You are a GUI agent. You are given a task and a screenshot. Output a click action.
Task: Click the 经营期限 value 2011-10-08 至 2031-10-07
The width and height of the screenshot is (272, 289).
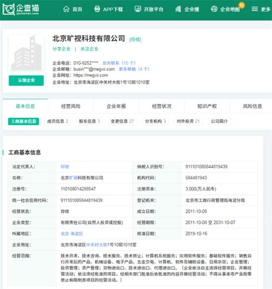click(x=211, y=223)
